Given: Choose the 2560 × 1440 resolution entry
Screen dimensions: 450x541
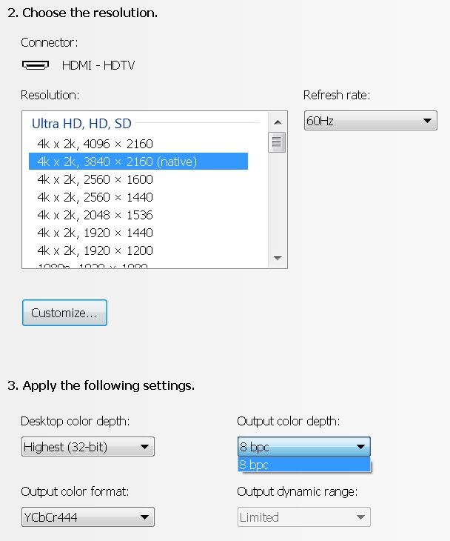Looking at the screenshot, I should tap(95, 197).
